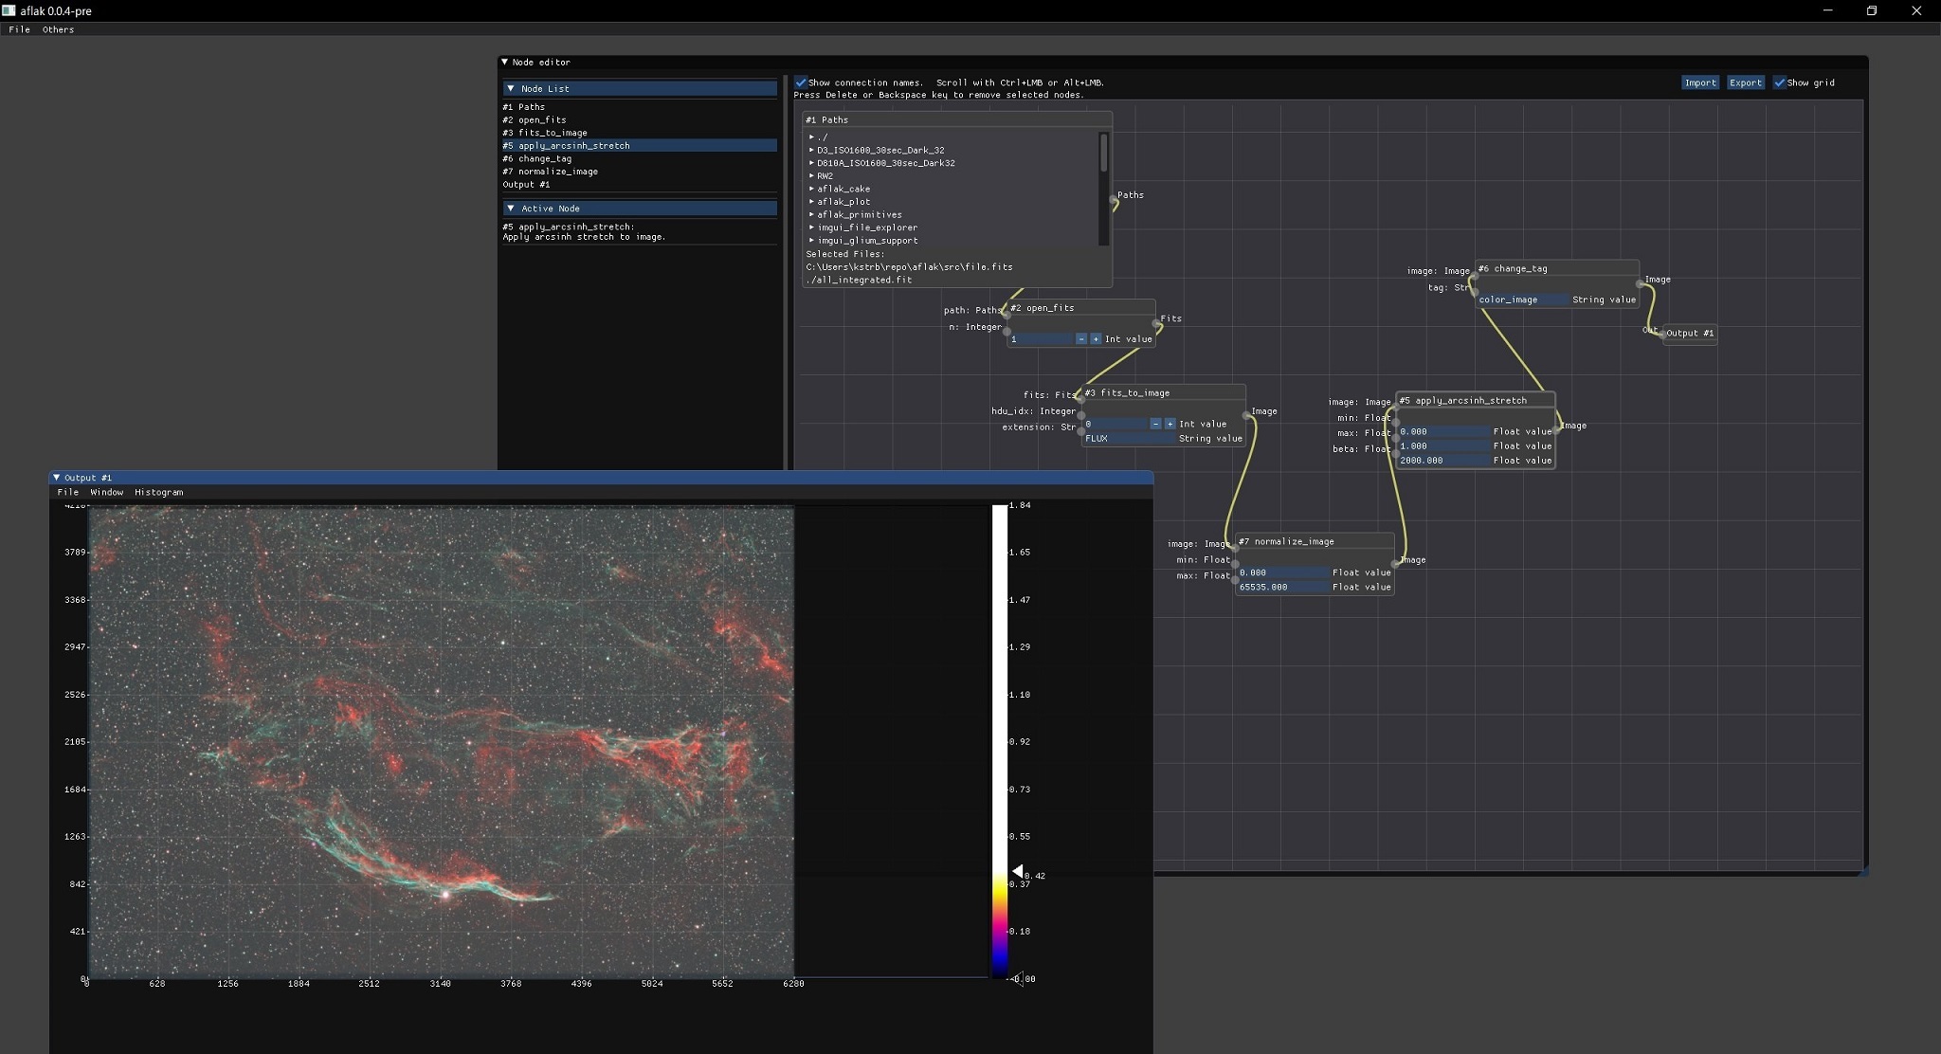Click the Import button
The image size is (1941, 1054).
pos(1700,82)
